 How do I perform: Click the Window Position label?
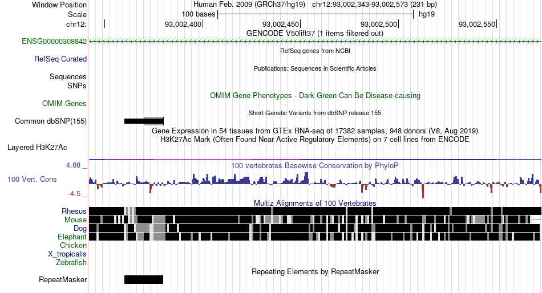pyautogui.click(x=59, y=5)
